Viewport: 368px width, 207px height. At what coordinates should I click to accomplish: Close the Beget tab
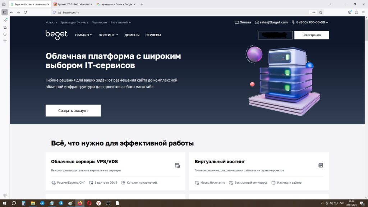[x=49, y=4]
